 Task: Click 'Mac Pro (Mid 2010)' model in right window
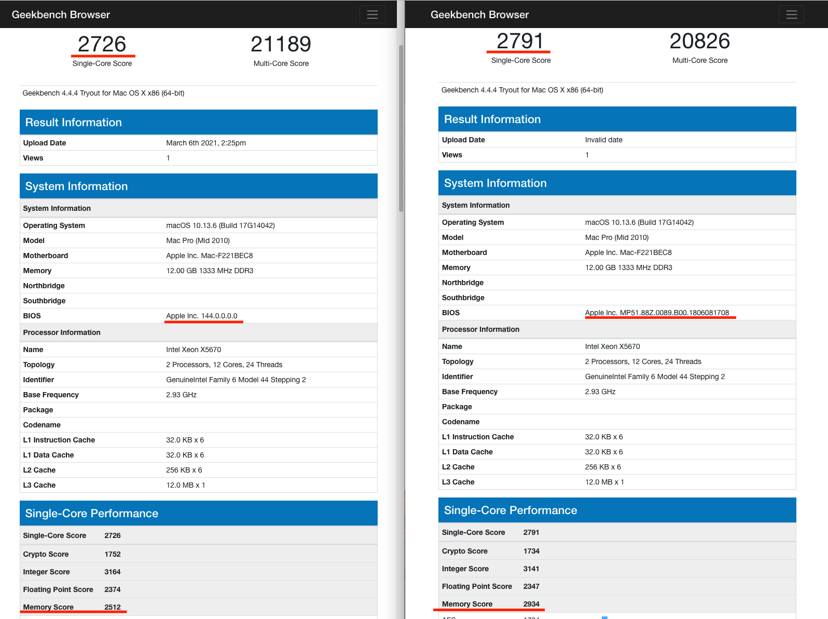pyautogui.click(x=616, y=237)
